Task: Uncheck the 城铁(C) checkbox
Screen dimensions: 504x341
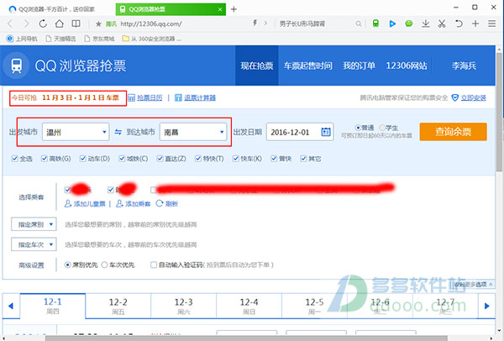Action: pyautogui.click(x=122, y=159)
